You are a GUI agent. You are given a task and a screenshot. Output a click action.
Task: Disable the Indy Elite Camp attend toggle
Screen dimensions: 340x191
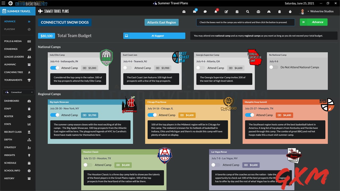55,68
